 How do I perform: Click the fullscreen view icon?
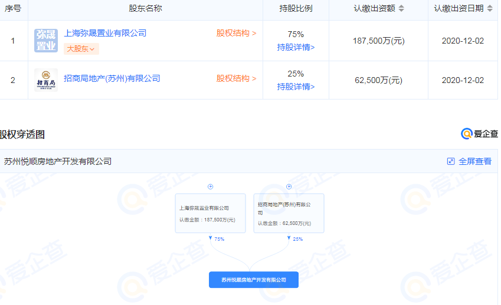click(x=451, y=161)
